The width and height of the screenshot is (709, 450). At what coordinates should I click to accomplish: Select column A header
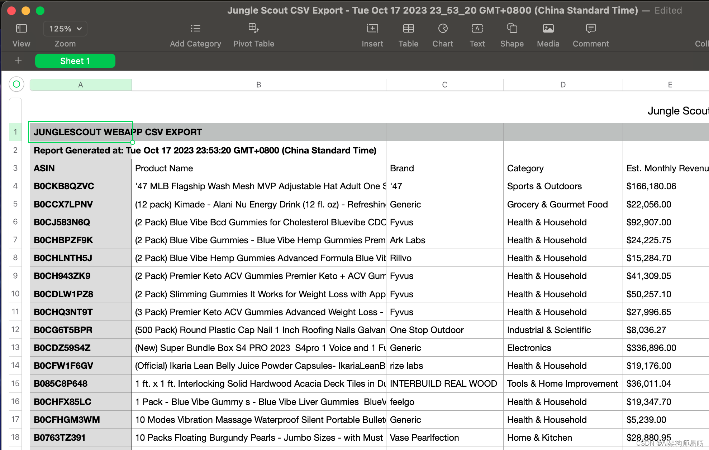coord(81,85)
